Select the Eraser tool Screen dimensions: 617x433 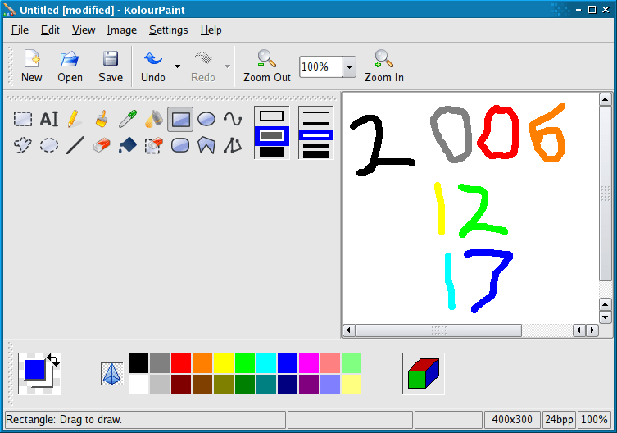(101, 145)
